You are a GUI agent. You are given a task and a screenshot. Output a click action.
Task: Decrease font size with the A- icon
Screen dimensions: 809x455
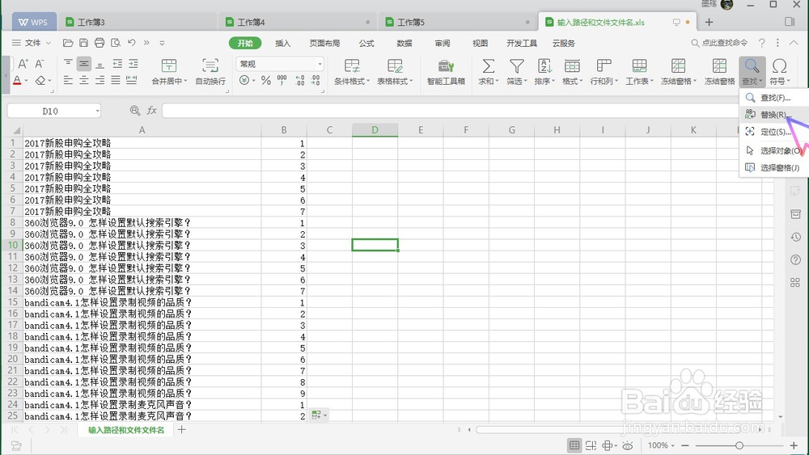pos(40,64)
